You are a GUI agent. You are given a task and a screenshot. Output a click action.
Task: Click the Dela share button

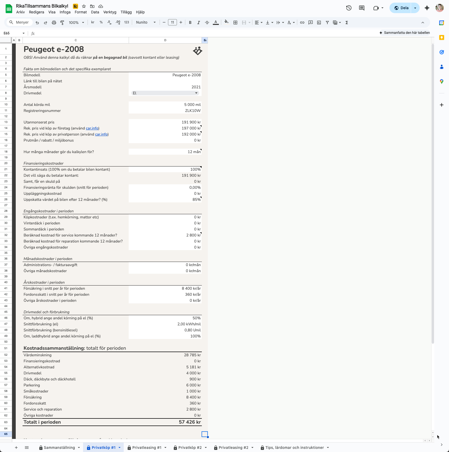pos(401,8)
